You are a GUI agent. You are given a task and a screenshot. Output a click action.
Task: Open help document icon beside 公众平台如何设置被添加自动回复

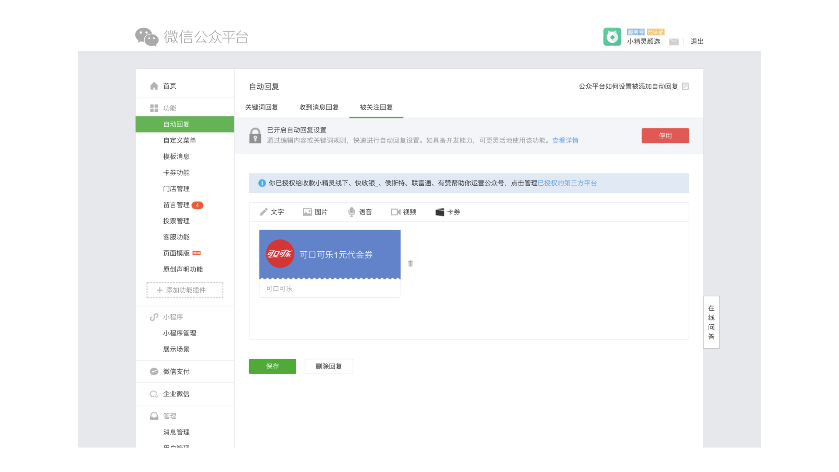pos(685,86)
